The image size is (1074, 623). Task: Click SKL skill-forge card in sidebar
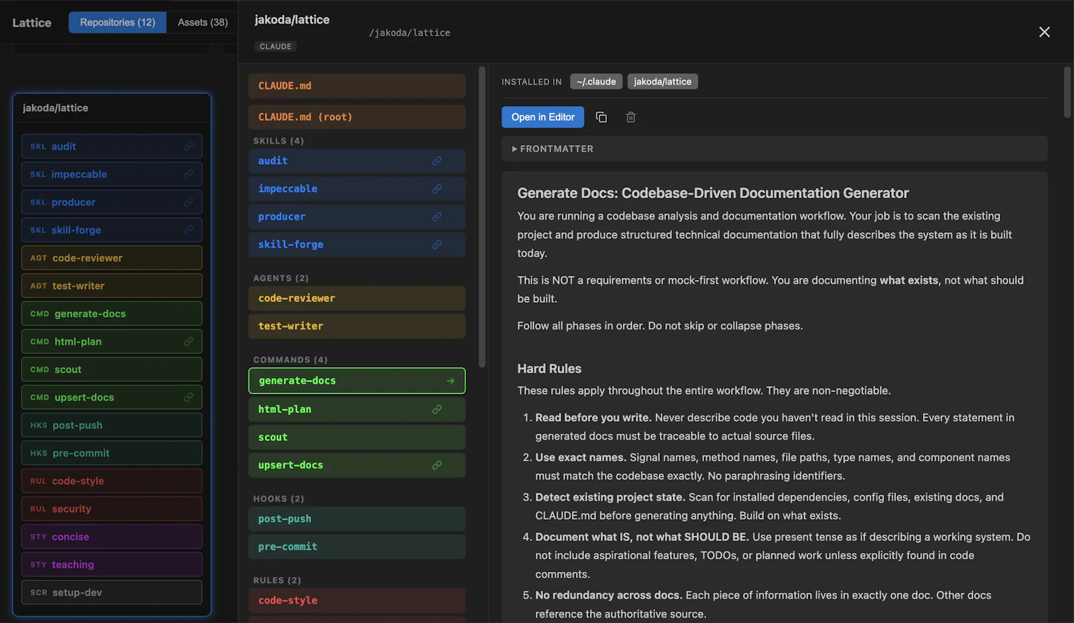pos(111,230)
